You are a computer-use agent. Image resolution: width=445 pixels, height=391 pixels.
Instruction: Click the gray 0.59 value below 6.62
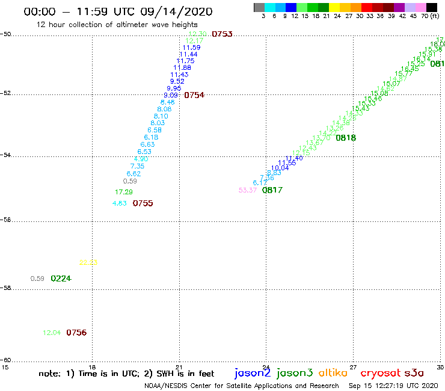(x=130, y=181)
